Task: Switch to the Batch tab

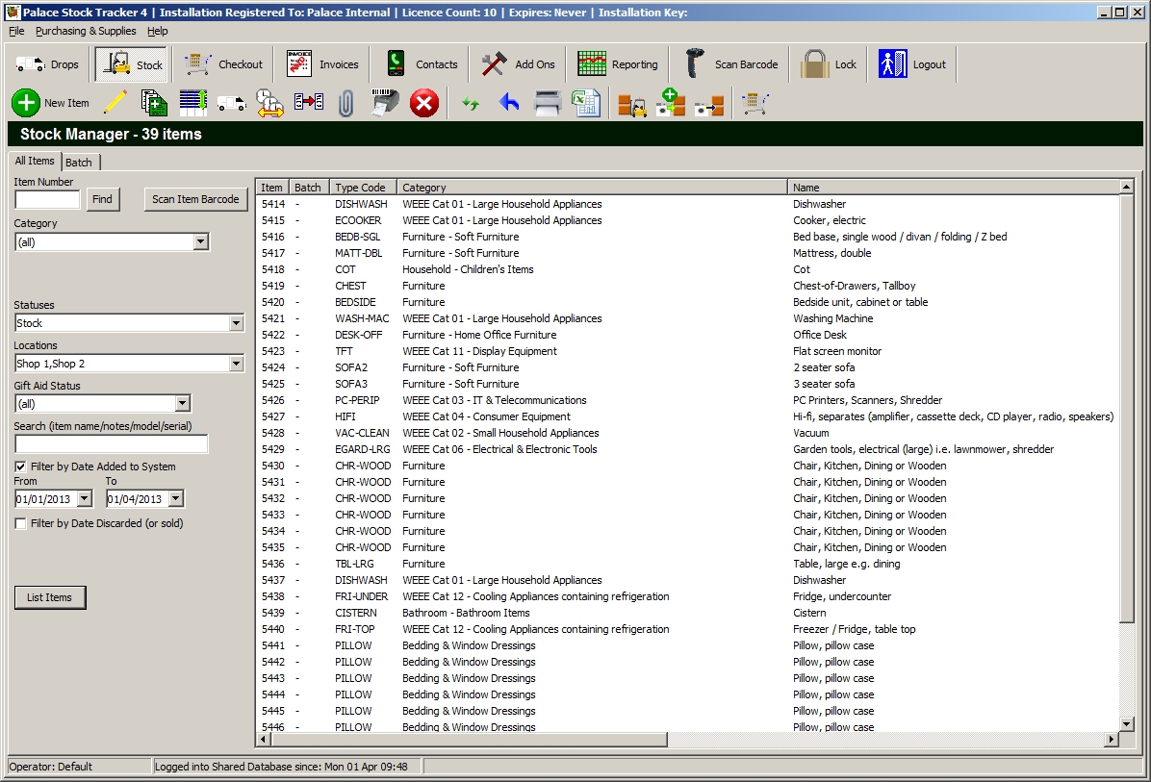Action: 79,163
